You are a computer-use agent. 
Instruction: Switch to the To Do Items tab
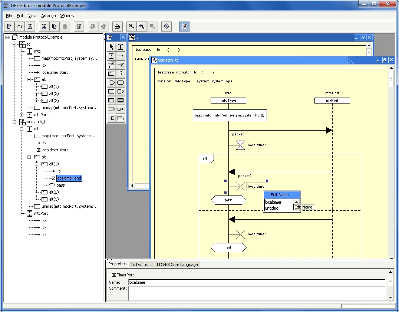click(x=141, y=265)
